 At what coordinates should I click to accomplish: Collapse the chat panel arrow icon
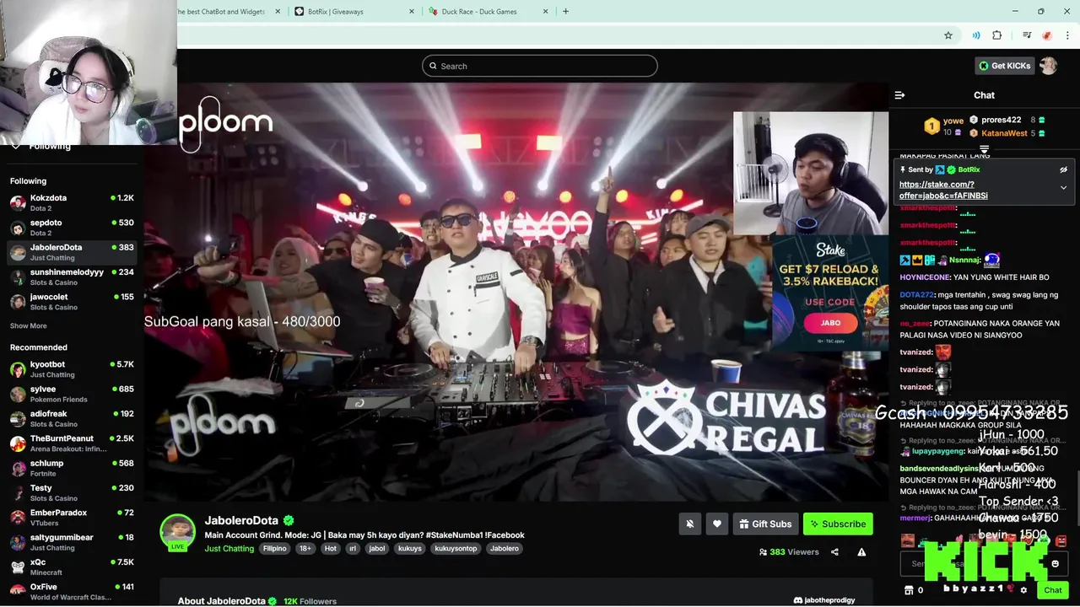pyautogui.click(x=899, y=95)
